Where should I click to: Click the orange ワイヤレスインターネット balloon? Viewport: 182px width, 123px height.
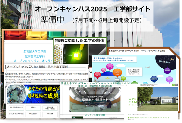coord(117,73)
